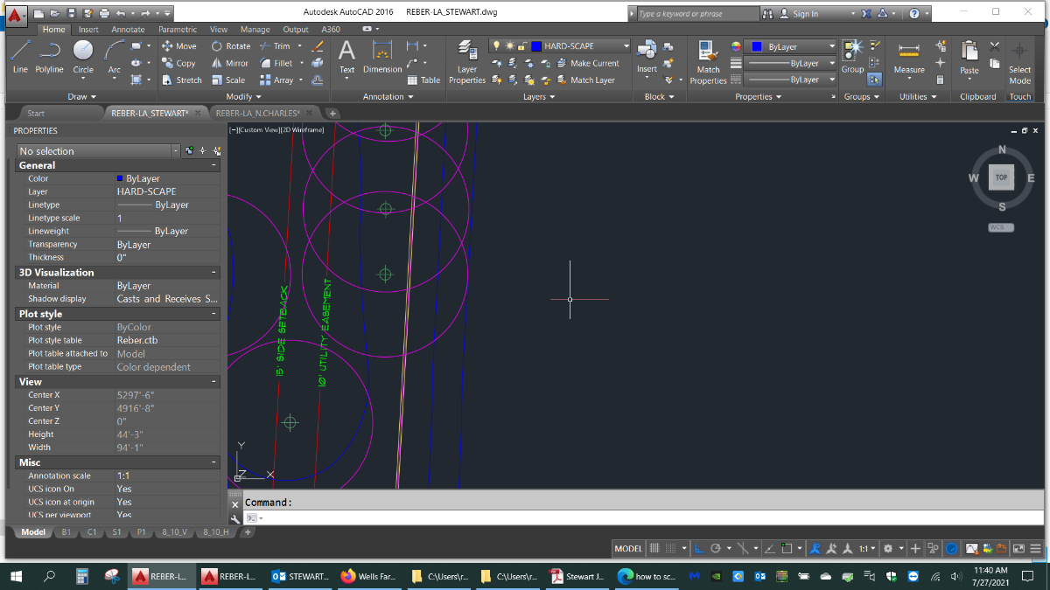This screenshot has width=1050, height=590.
Task: Open the Layer Properties manager
Action: pos(467,63)
